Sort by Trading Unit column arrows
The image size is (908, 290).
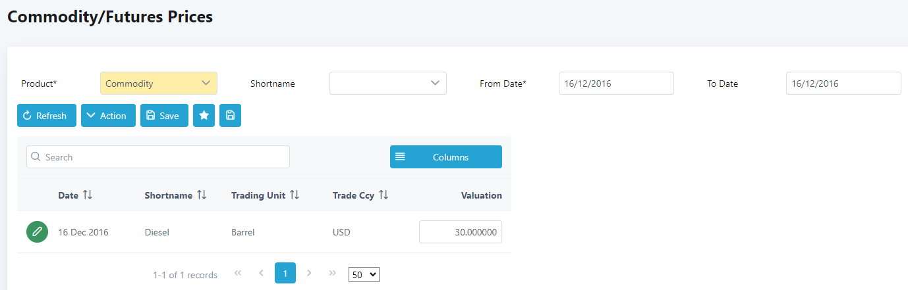[x=295, y=195]
